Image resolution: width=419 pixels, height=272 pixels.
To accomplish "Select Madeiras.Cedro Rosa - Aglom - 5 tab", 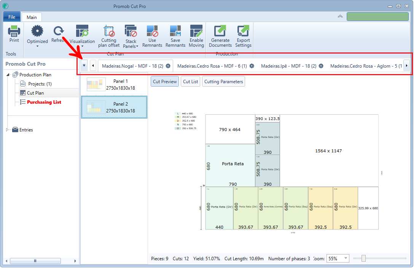I will tap(366, 66).
